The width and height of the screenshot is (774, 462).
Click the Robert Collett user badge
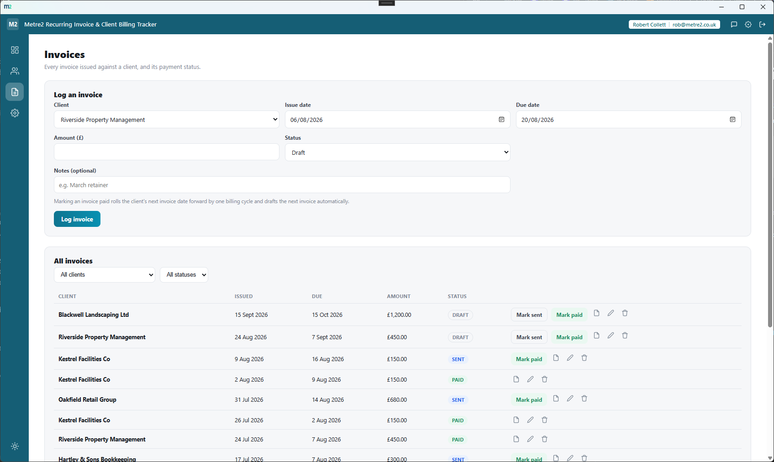point(649,25)
